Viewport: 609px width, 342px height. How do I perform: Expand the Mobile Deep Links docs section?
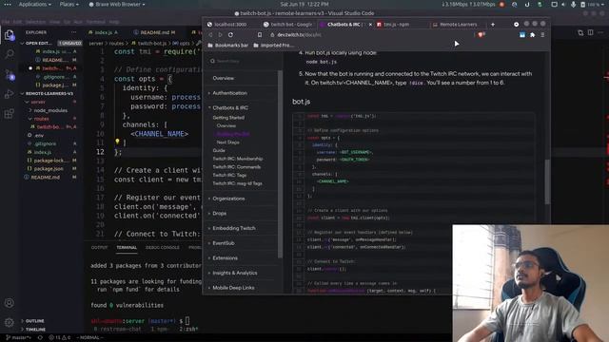233,288
